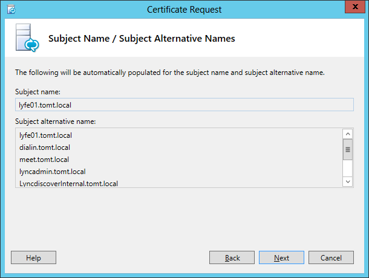
Task: Select LyncdiscoverInternal.tomt.local entry
Action: click(x=68, y=184)
